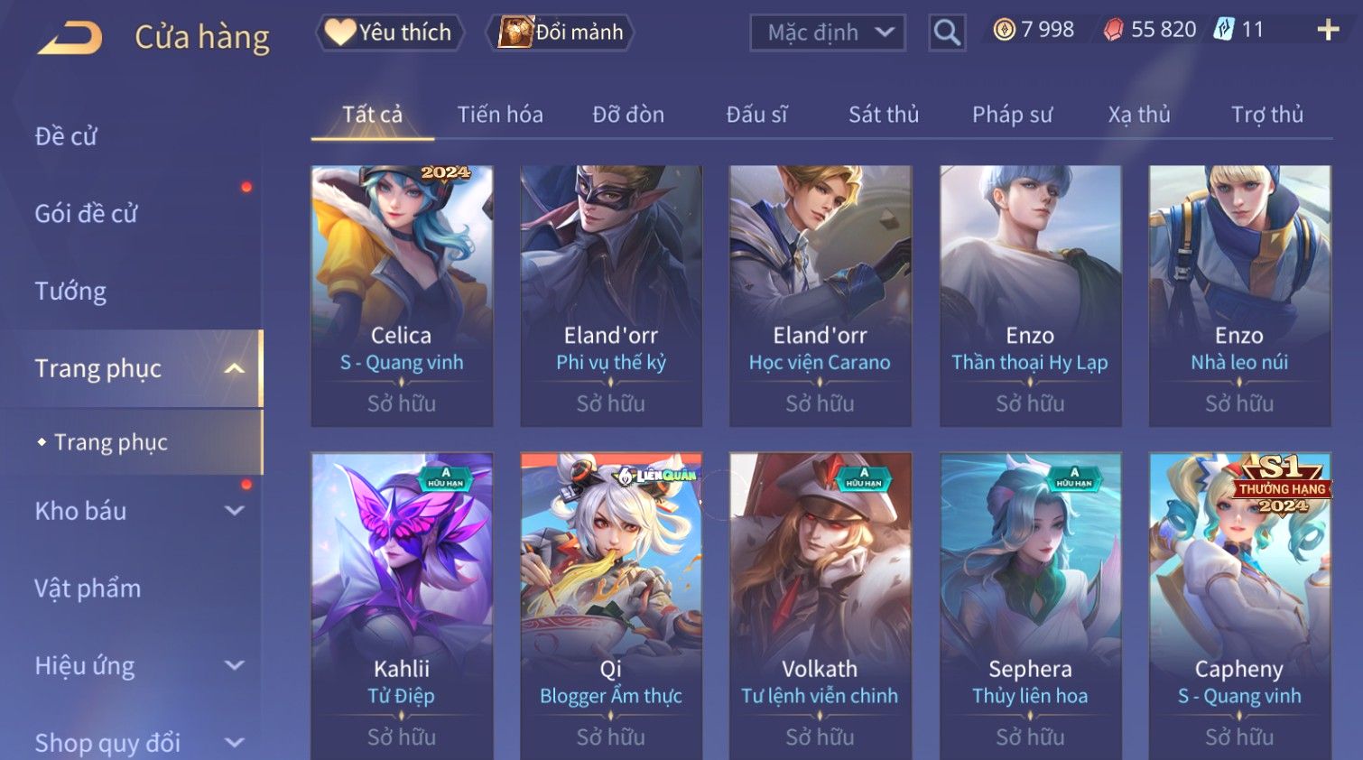Open the search magnifier icon
The width and height of the screenshot is (1363, 760).
[x=947, y=32]
